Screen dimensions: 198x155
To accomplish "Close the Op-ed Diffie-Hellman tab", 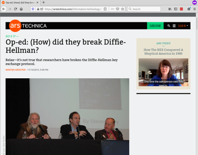I will (x=37, y=2).
